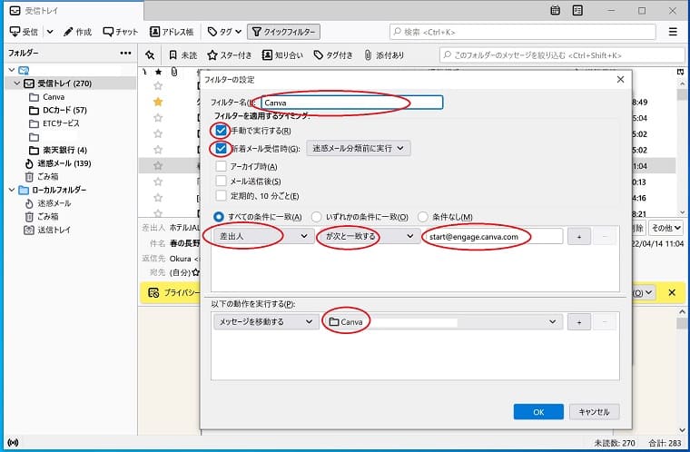Filter by 未読 unread messages
Image resolution: width=690 pixels, height=452 pixels.
click(x=183, y=55)
